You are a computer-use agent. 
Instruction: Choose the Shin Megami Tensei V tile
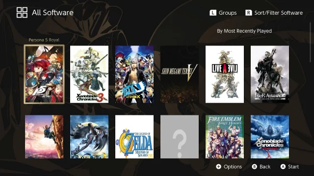click(x=180, y=74)
